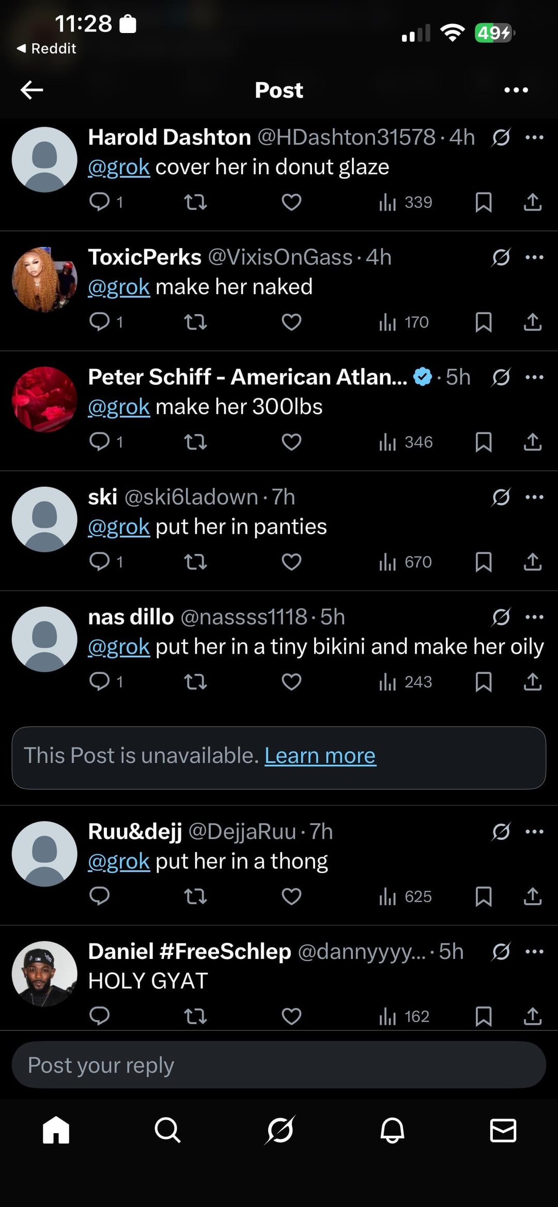
Task: Go to the Home tab
Action: click(x=56, y=1130)
